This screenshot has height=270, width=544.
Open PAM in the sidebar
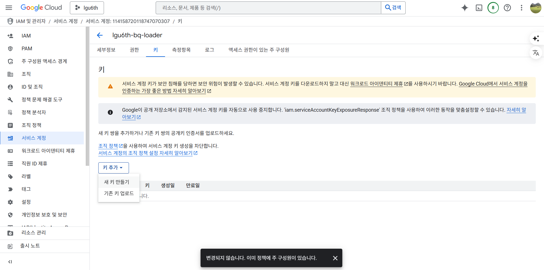point(42,49)
